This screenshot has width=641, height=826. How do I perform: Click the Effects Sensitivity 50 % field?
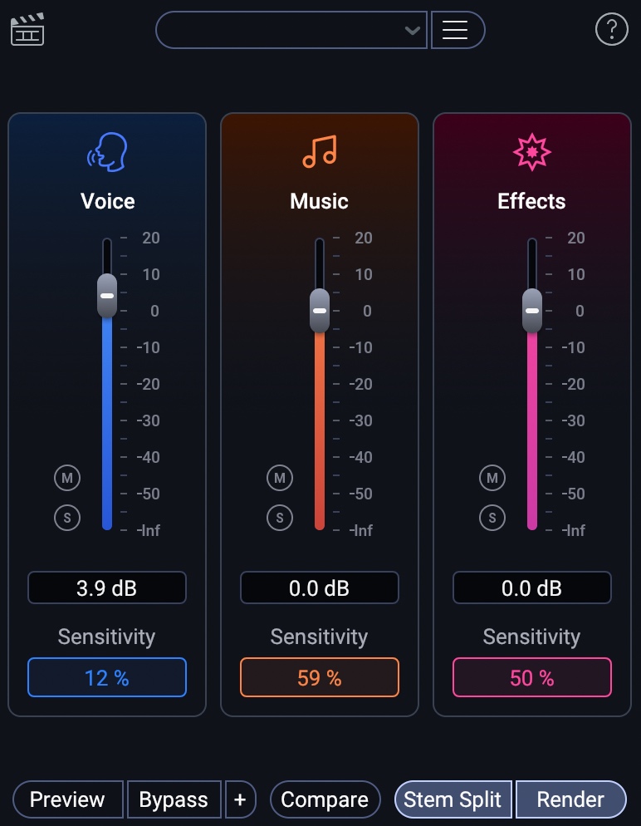click(532, 677)
